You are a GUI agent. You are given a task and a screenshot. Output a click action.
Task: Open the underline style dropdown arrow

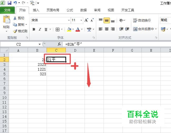tap(50, 29)
